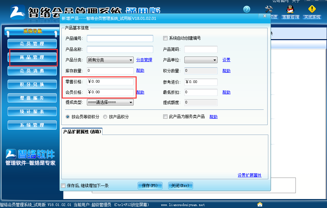Click the 保存后,继续增加下一条 checkbox
Viewport: 327px width, 208px height.
[63, 186]
